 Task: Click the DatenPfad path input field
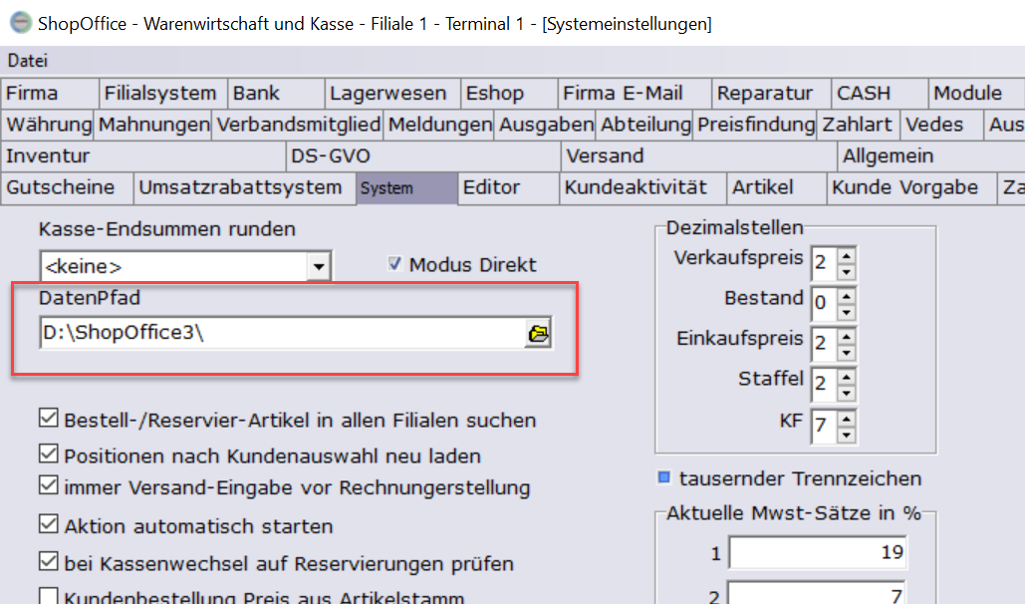(x=283, y=333)
